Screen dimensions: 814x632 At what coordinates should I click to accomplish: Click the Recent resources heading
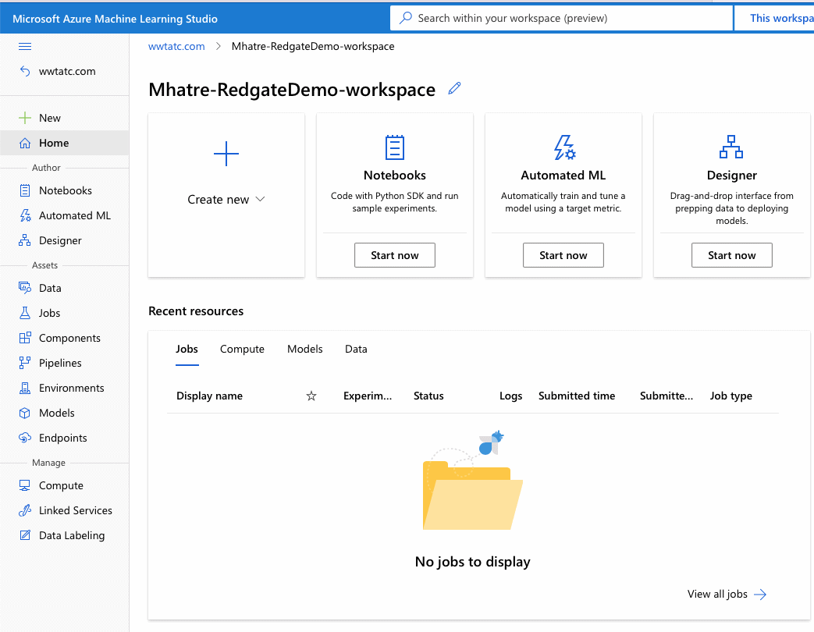[196, 311]
